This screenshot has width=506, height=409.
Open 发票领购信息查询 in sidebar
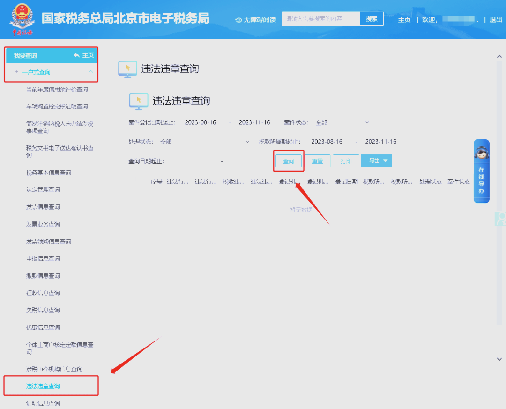pyautogui.click(x=48, y=242)
